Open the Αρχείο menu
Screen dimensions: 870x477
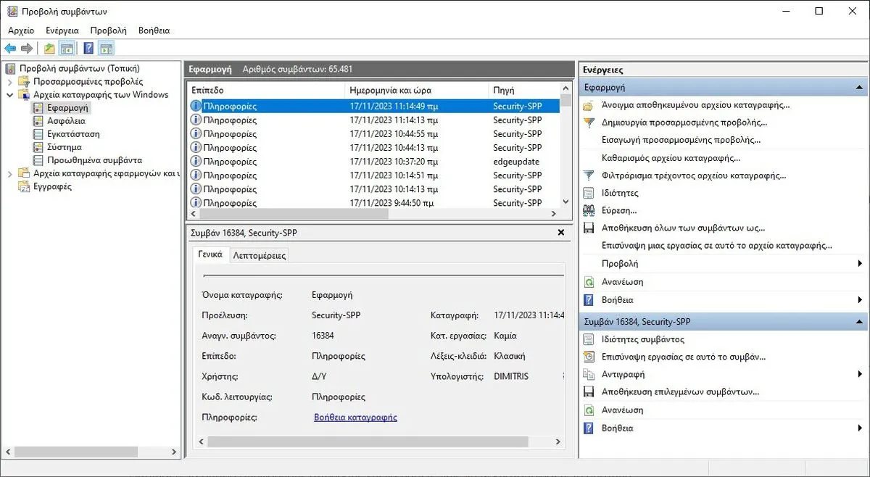[21, 30]
